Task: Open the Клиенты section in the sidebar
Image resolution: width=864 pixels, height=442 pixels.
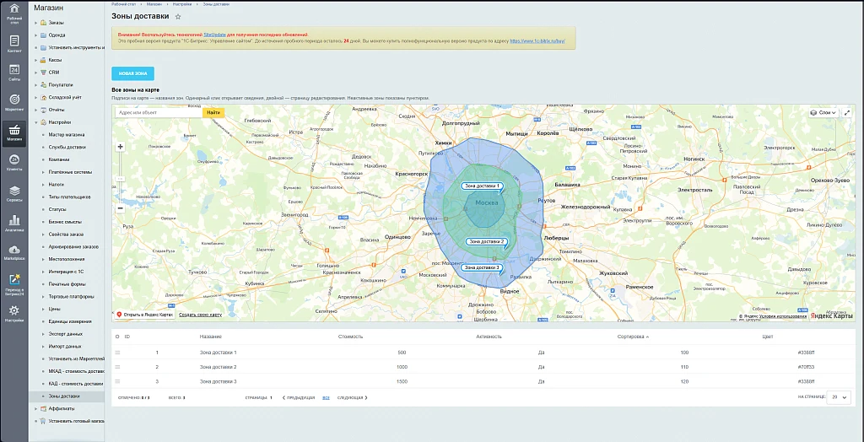Action: tap(14, 163)
